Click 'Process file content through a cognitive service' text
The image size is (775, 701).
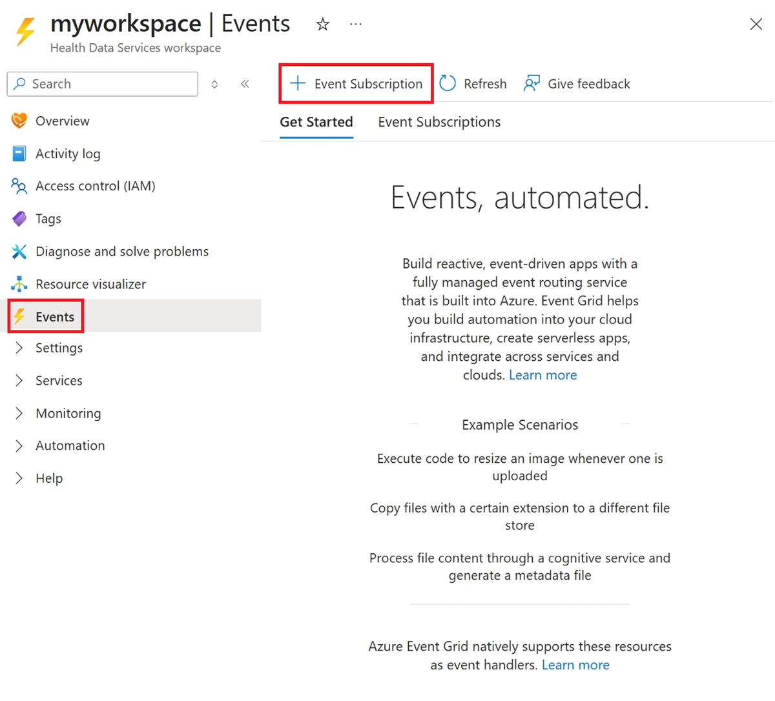click(520, 566)
